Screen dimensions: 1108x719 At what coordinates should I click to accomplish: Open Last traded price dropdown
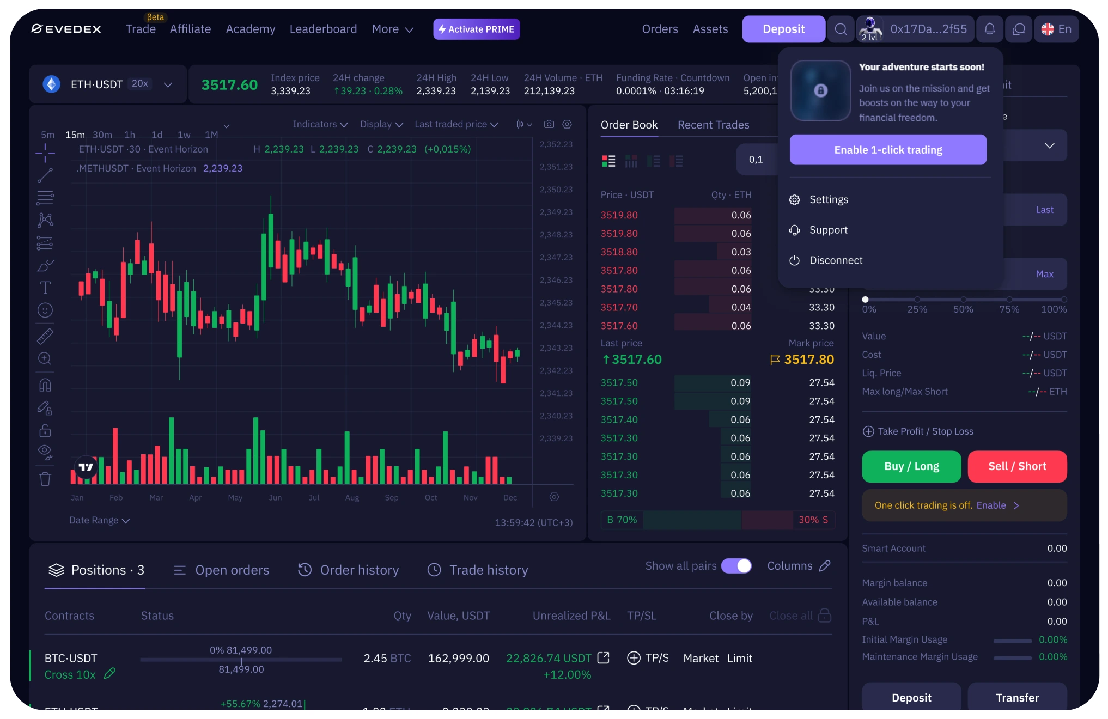(456, 124)
